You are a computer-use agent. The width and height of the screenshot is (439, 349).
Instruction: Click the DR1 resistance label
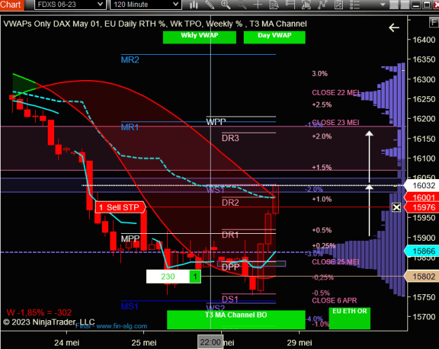point(230,235)
